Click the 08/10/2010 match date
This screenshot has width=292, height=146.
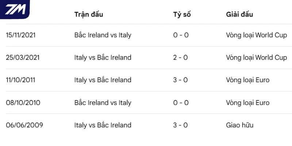(x=23, y=103)
